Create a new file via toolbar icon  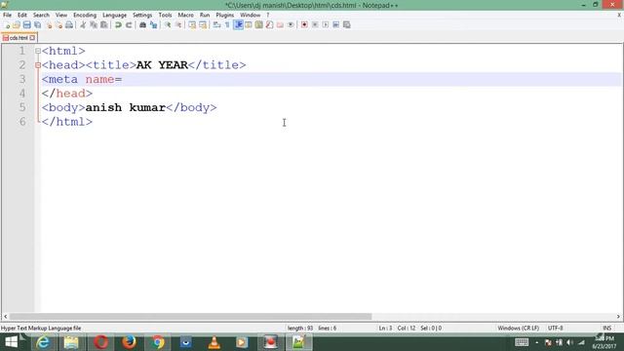[7, 24]
